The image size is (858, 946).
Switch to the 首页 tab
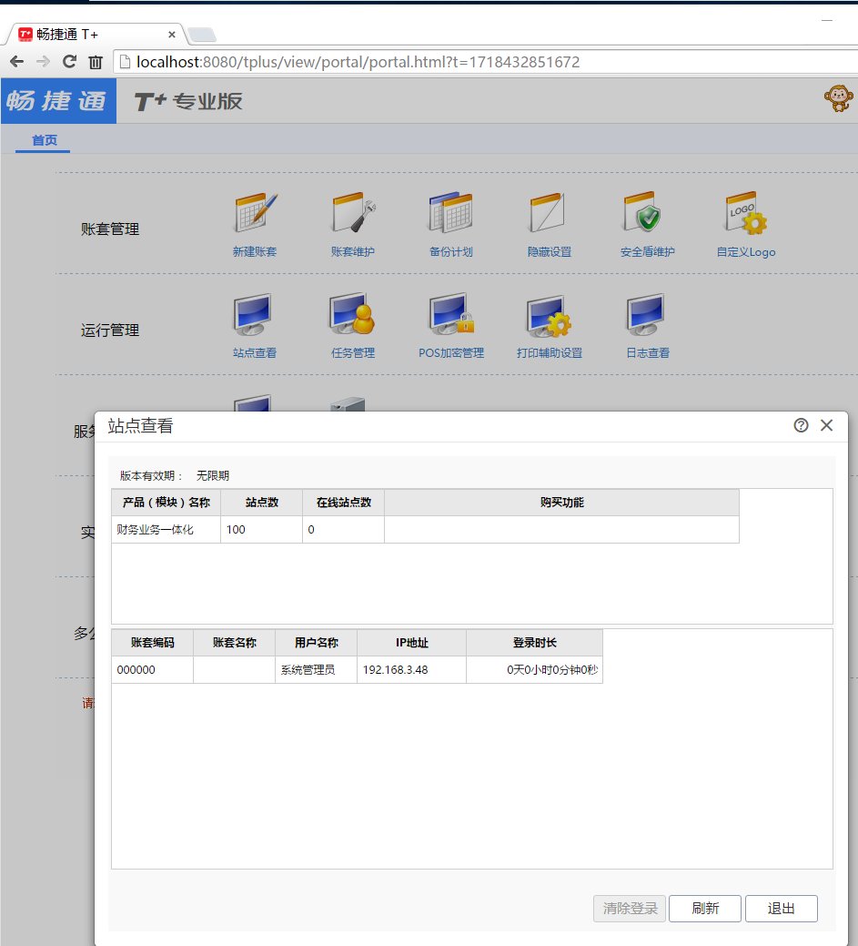pos(44,140)
